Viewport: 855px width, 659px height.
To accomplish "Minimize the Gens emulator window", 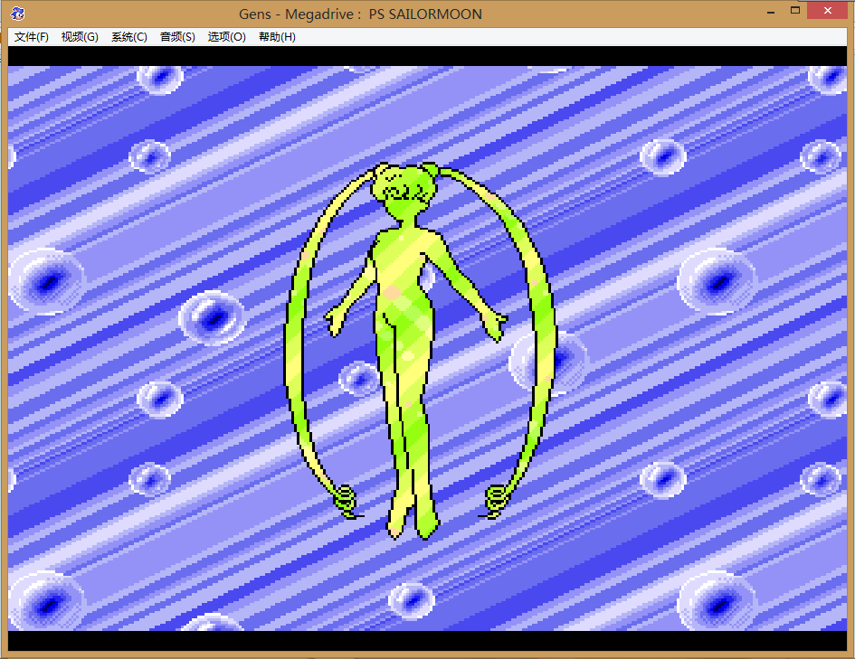I will pyautogui.click(x=771, y=12).
